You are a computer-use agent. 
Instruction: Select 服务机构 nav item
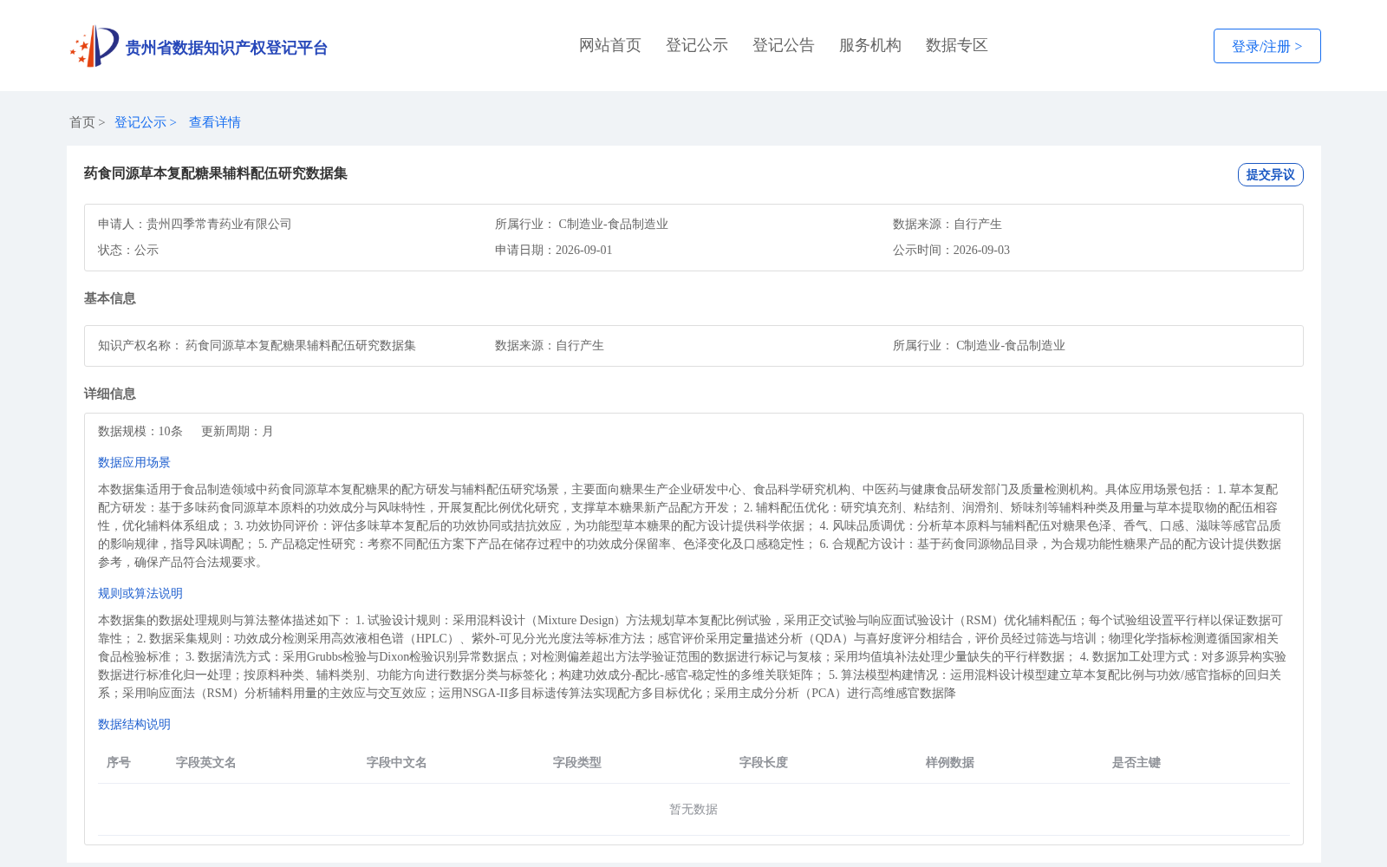point(870,45)
